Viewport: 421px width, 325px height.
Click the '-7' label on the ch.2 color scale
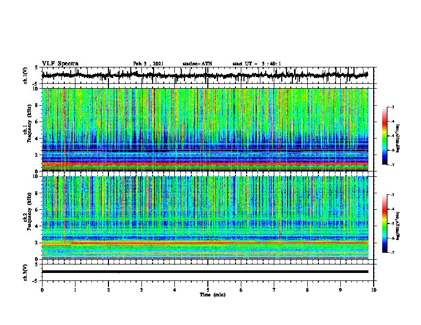click(x=392, y=252)
